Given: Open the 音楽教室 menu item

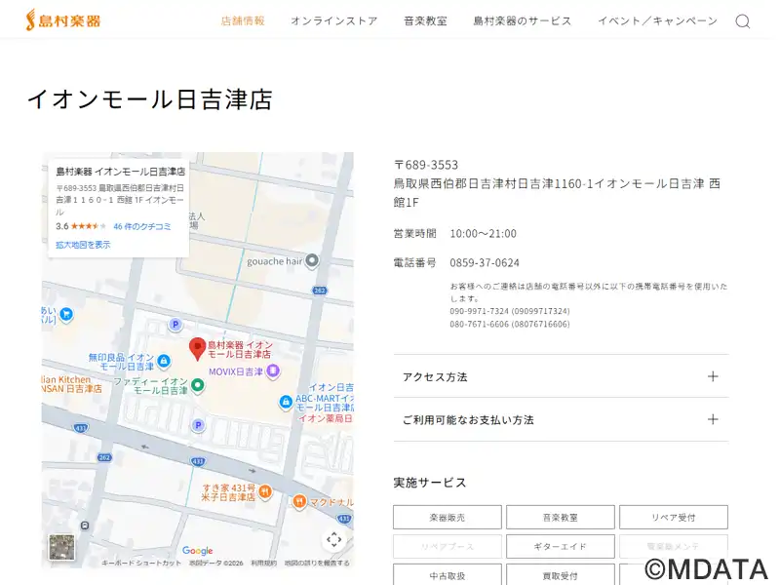Looking at the screenshot, I should [425, 20].
